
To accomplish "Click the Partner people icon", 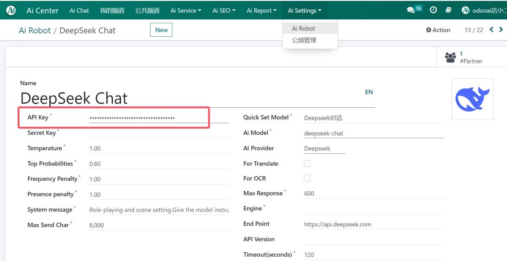I will point(450,57).
